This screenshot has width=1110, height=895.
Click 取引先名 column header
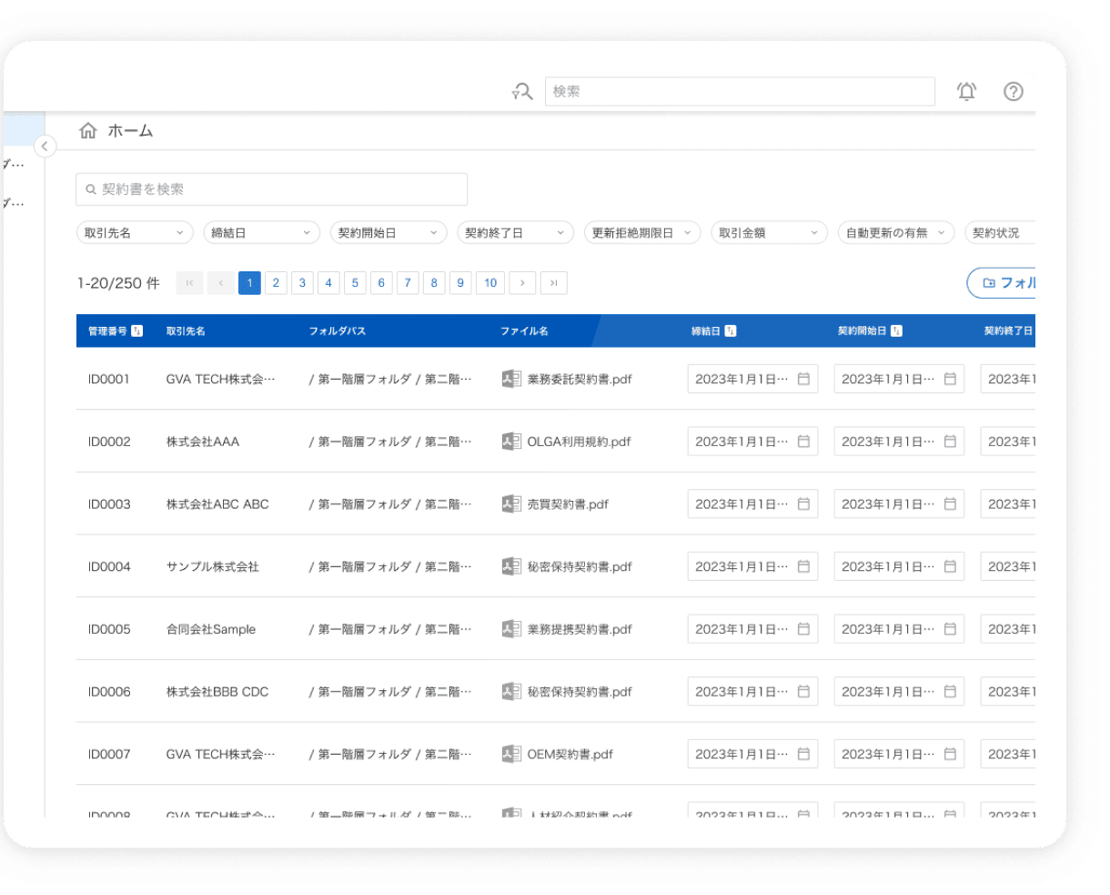(186, 331)
